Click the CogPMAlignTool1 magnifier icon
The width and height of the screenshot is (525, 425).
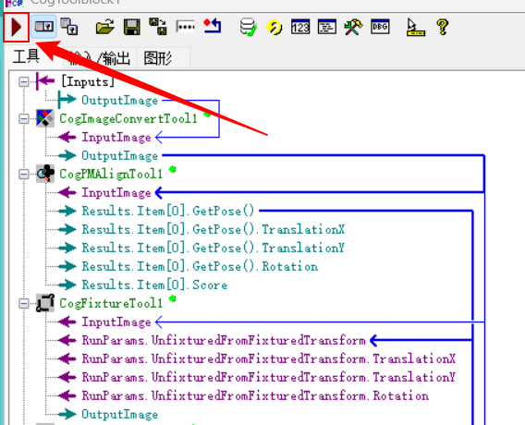point(45,174)
